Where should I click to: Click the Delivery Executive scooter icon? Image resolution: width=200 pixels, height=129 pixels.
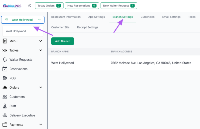tap(5, 115)
